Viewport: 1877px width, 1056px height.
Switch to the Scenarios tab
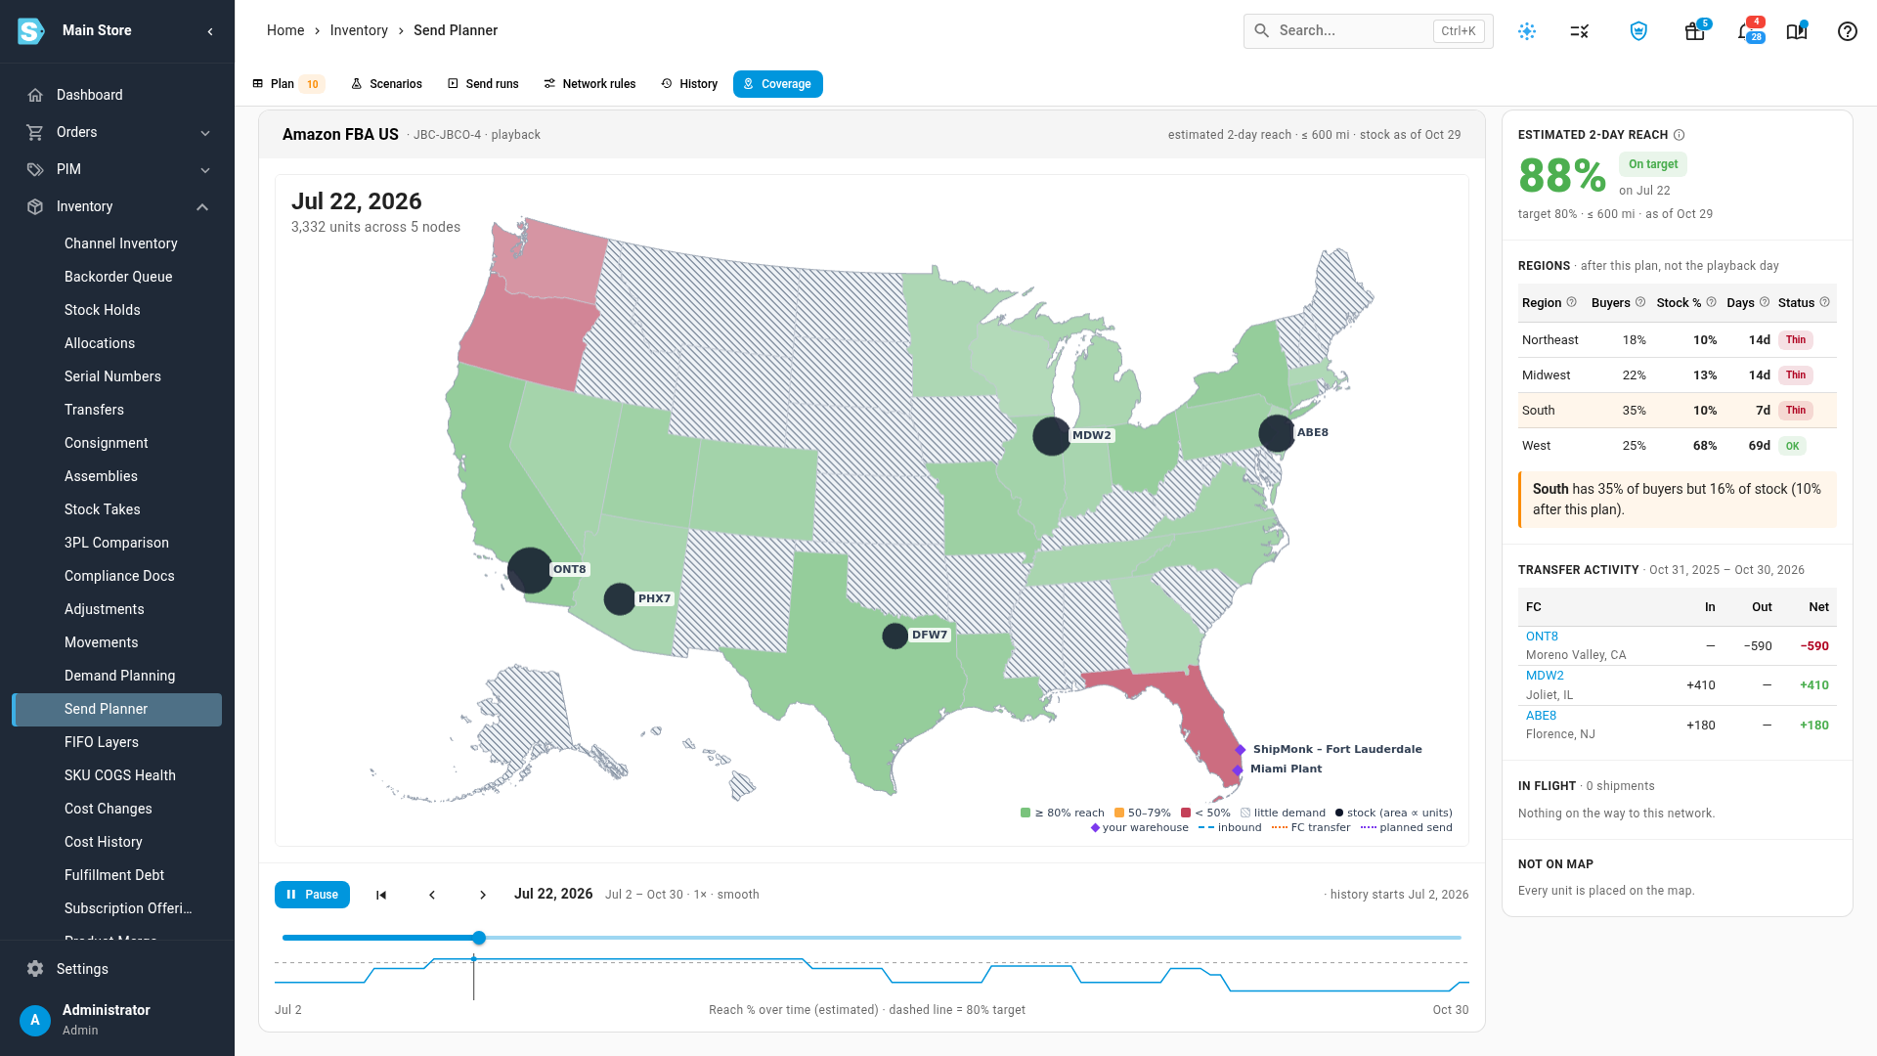click(386, 84)
